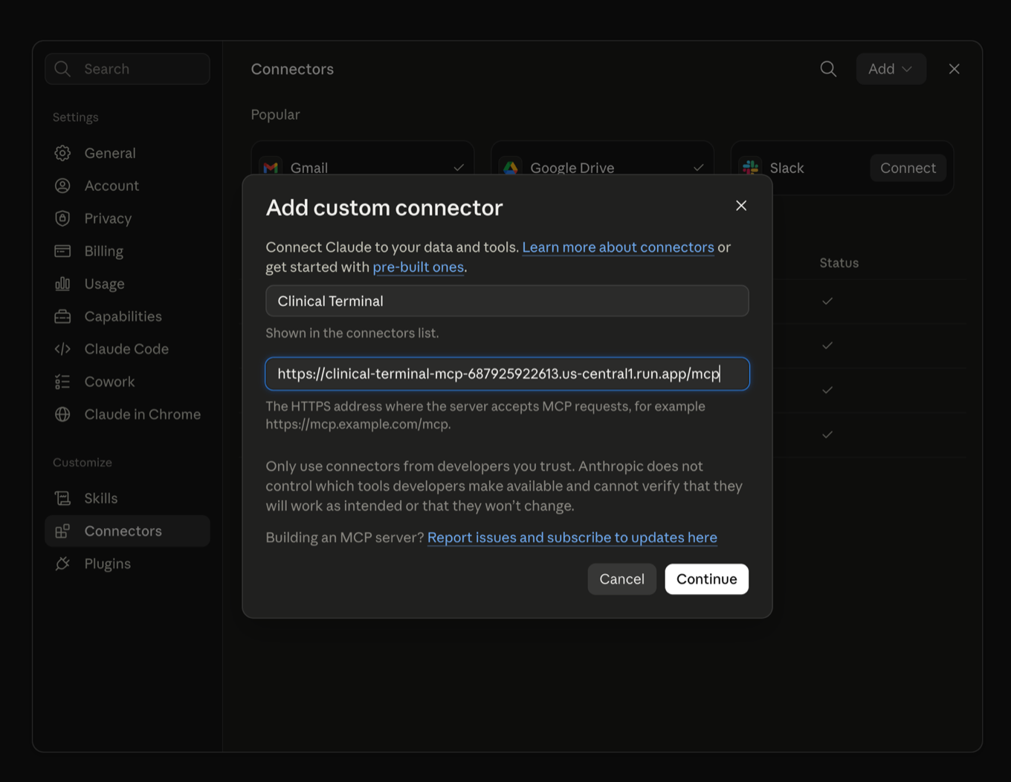The image size is (1011, 782).
Task: Click the Claude in Chrome globe icon
Action: pos(62,414)
